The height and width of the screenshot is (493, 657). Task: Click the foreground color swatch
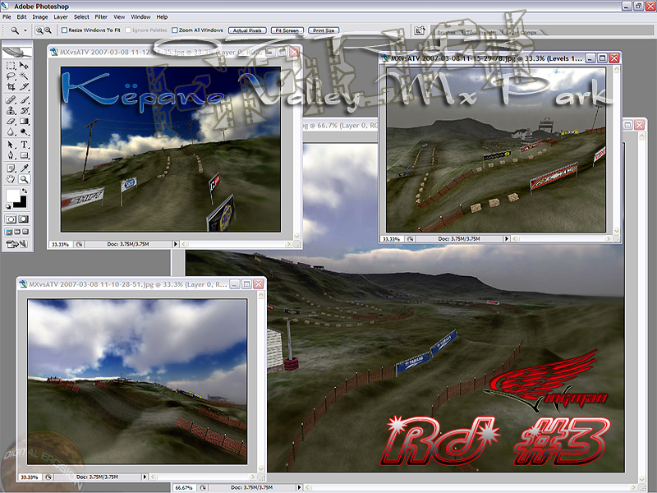[13, 196]
